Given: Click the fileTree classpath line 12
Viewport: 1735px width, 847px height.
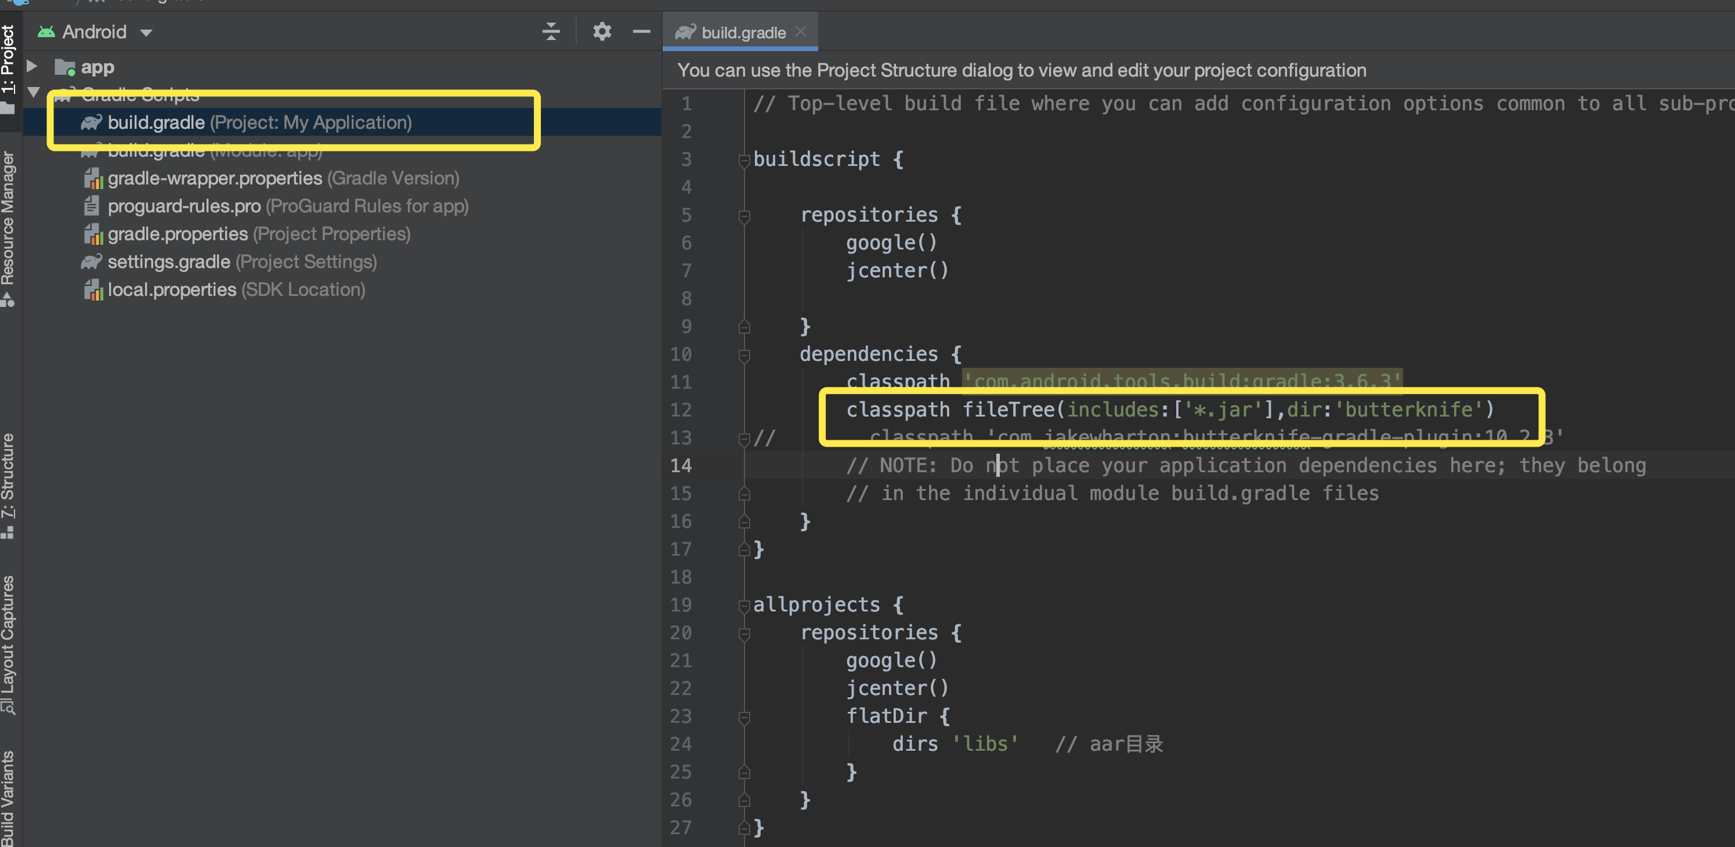Looking at the screenshot, I should [x=1170, y=410].
